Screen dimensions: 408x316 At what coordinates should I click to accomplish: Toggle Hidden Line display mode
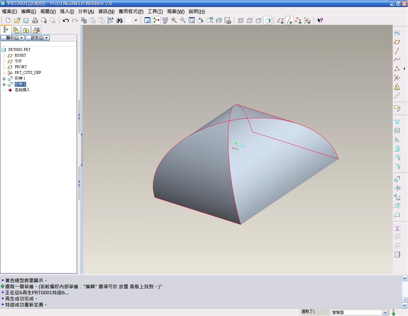click(x=250, y=20)
